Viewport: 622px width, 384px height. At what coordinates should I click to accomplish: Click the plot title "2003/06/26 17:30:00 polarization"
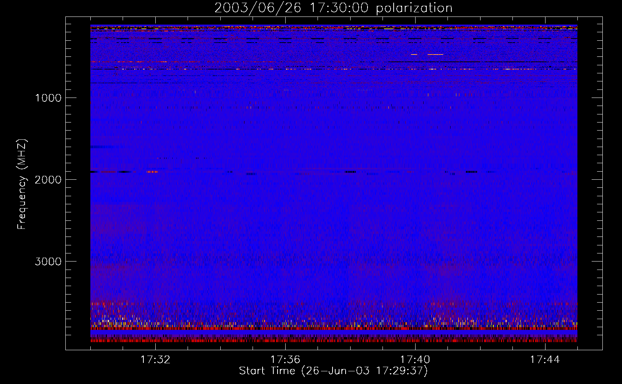tap(333, 8)
